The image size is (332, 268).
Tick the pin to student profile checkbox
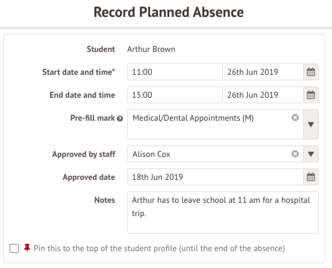click(x=14, y=248)
